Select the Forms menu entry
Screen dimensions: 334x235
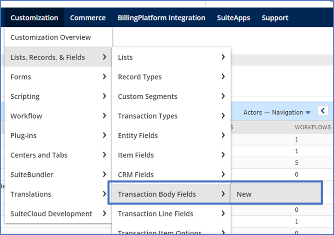tap(58, 77)
